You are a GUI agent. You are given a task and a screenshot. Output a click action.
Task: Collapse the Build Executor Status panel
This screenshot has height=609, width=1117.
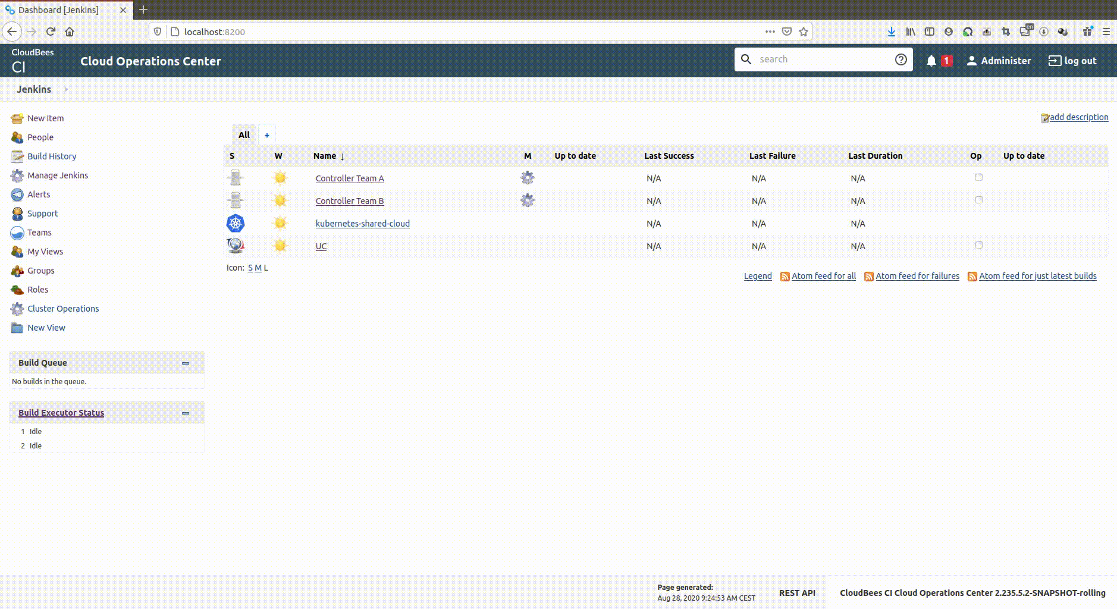coord(186,413)
